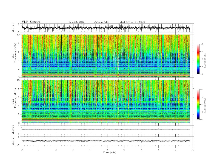The width and height of the screenshot is (217, 168).
Task: Click the "6" kHz tick on ch.2 frequency axis
Action: 19,97
